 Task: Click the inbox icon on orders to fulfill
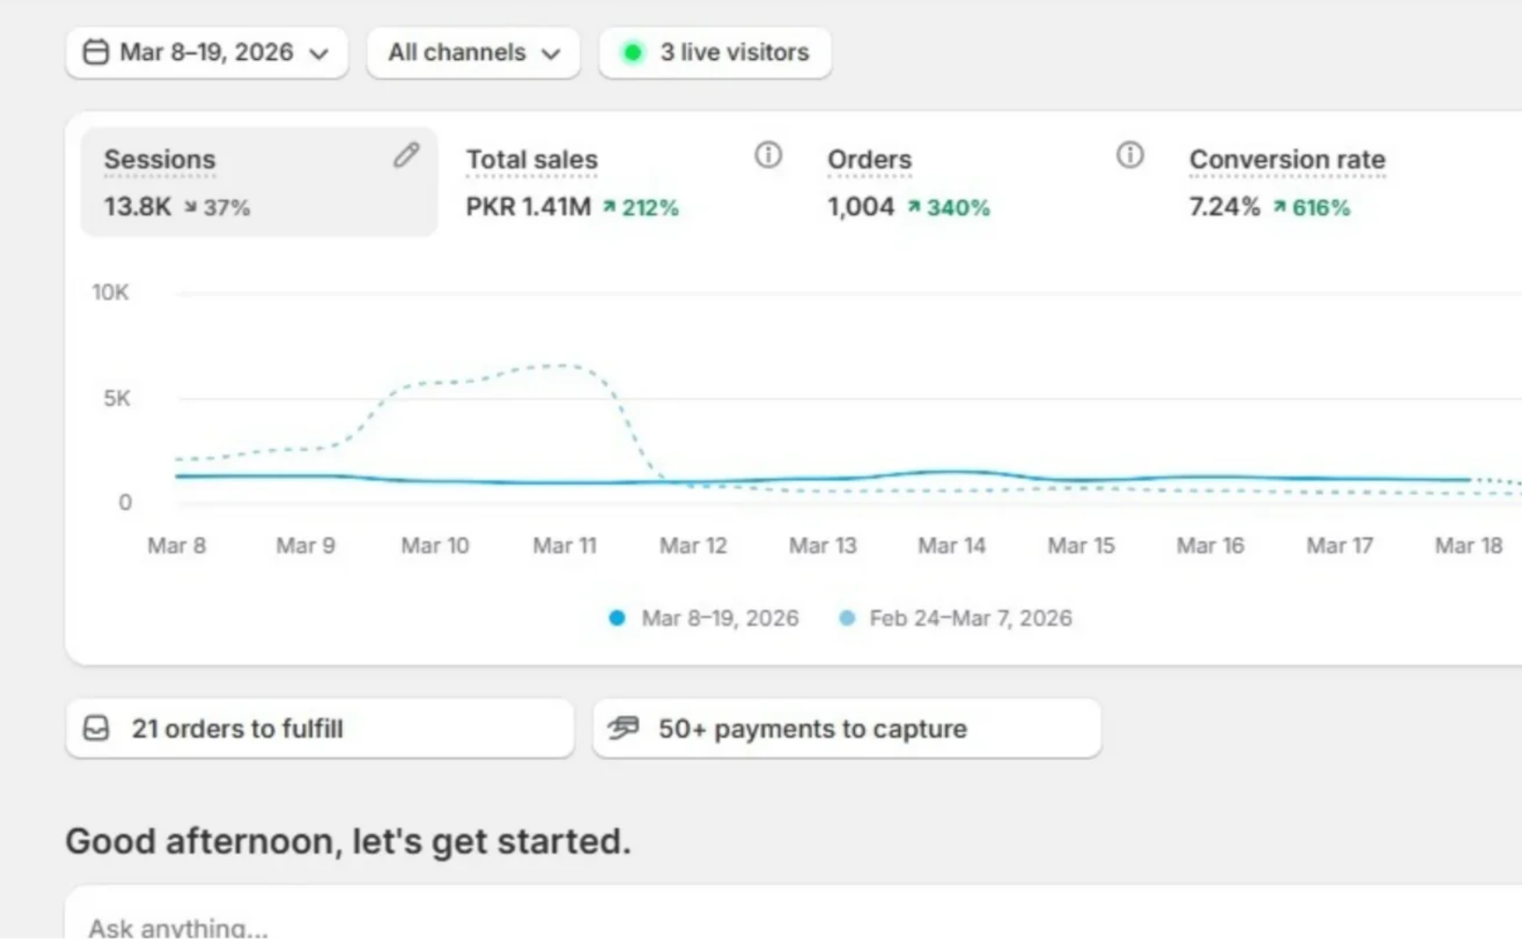(x=97, y=729)
